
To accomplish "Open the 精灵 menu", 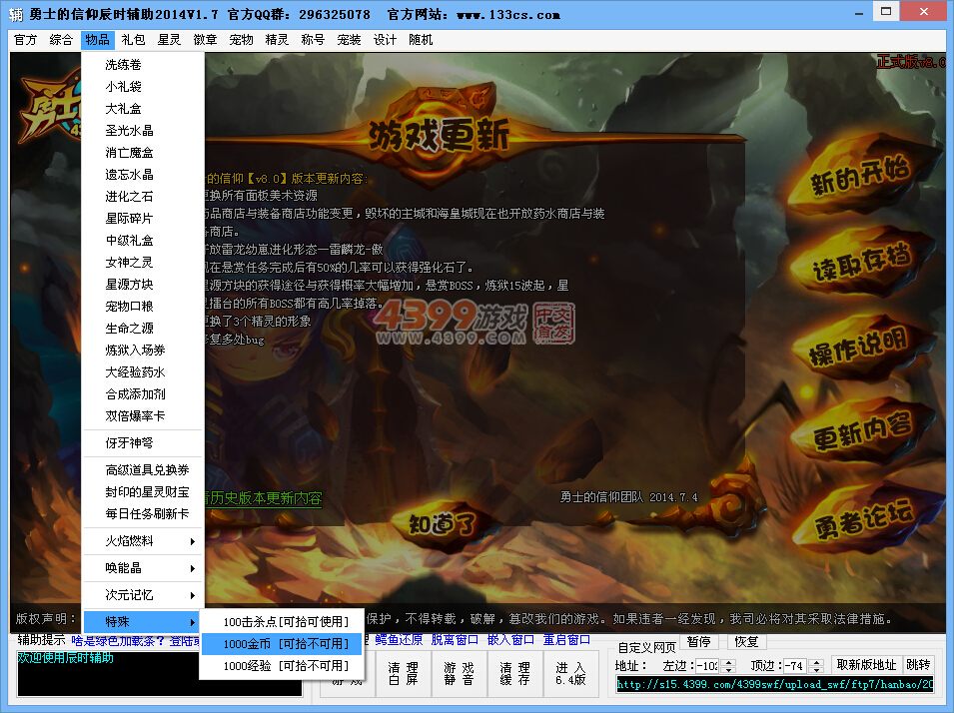I will (x=277, y=40).
